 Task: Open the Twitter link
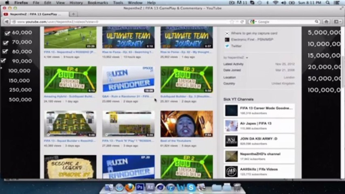tap(236, 46)
